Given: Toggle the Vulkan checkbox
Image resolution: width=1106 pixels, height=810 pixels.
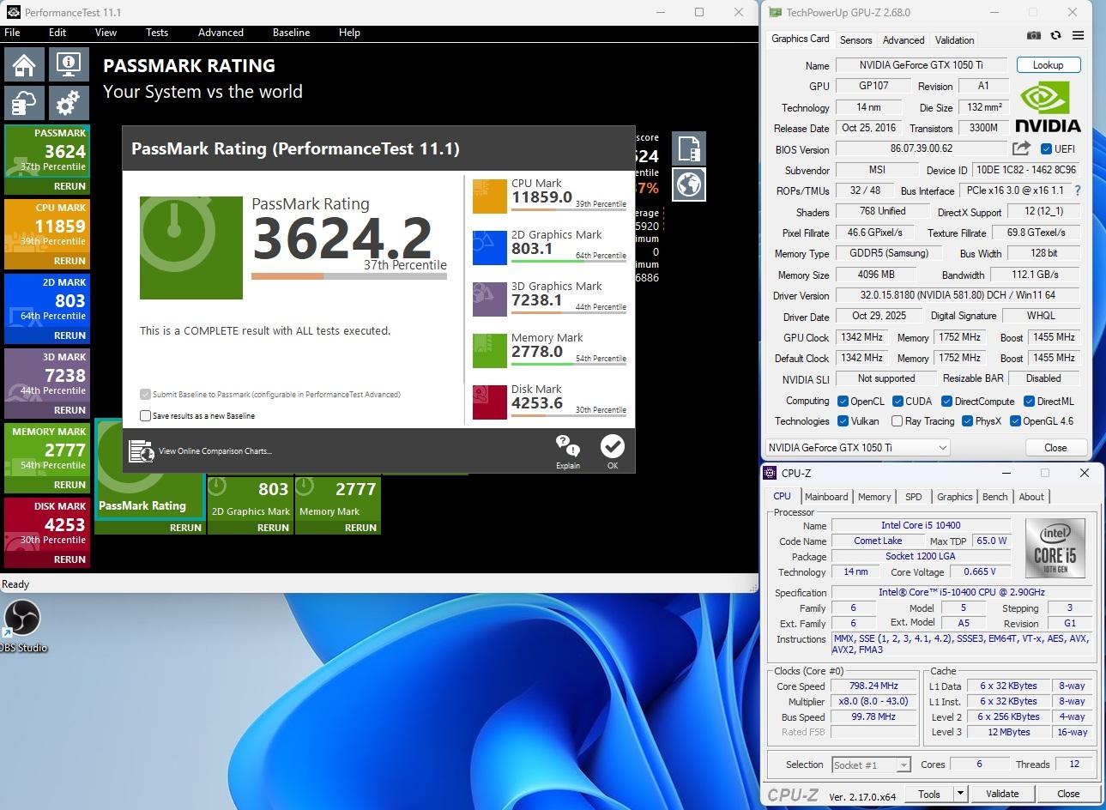Looking at the screenshot, I should click(x=843, y=421).
